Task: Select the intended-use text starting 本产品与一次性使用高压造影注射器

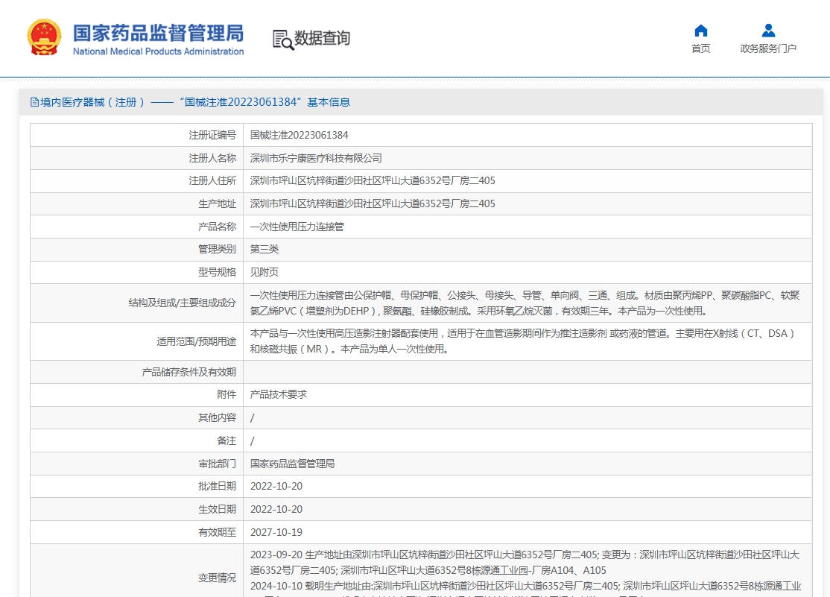Action: [522, 341]
